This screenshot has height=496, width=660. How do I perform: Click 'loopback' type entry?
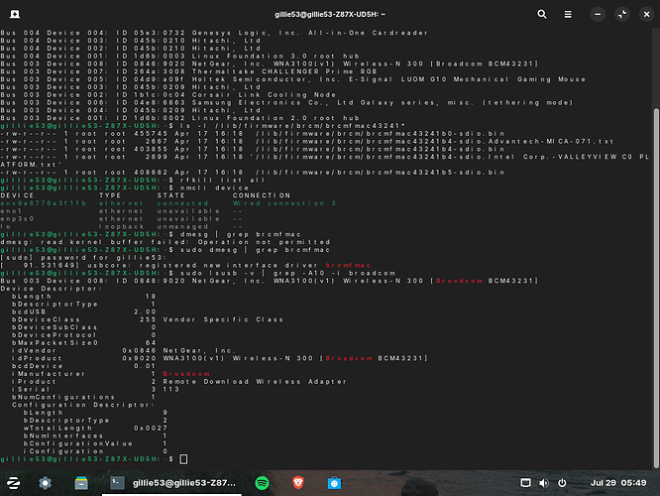click(122, 226)
